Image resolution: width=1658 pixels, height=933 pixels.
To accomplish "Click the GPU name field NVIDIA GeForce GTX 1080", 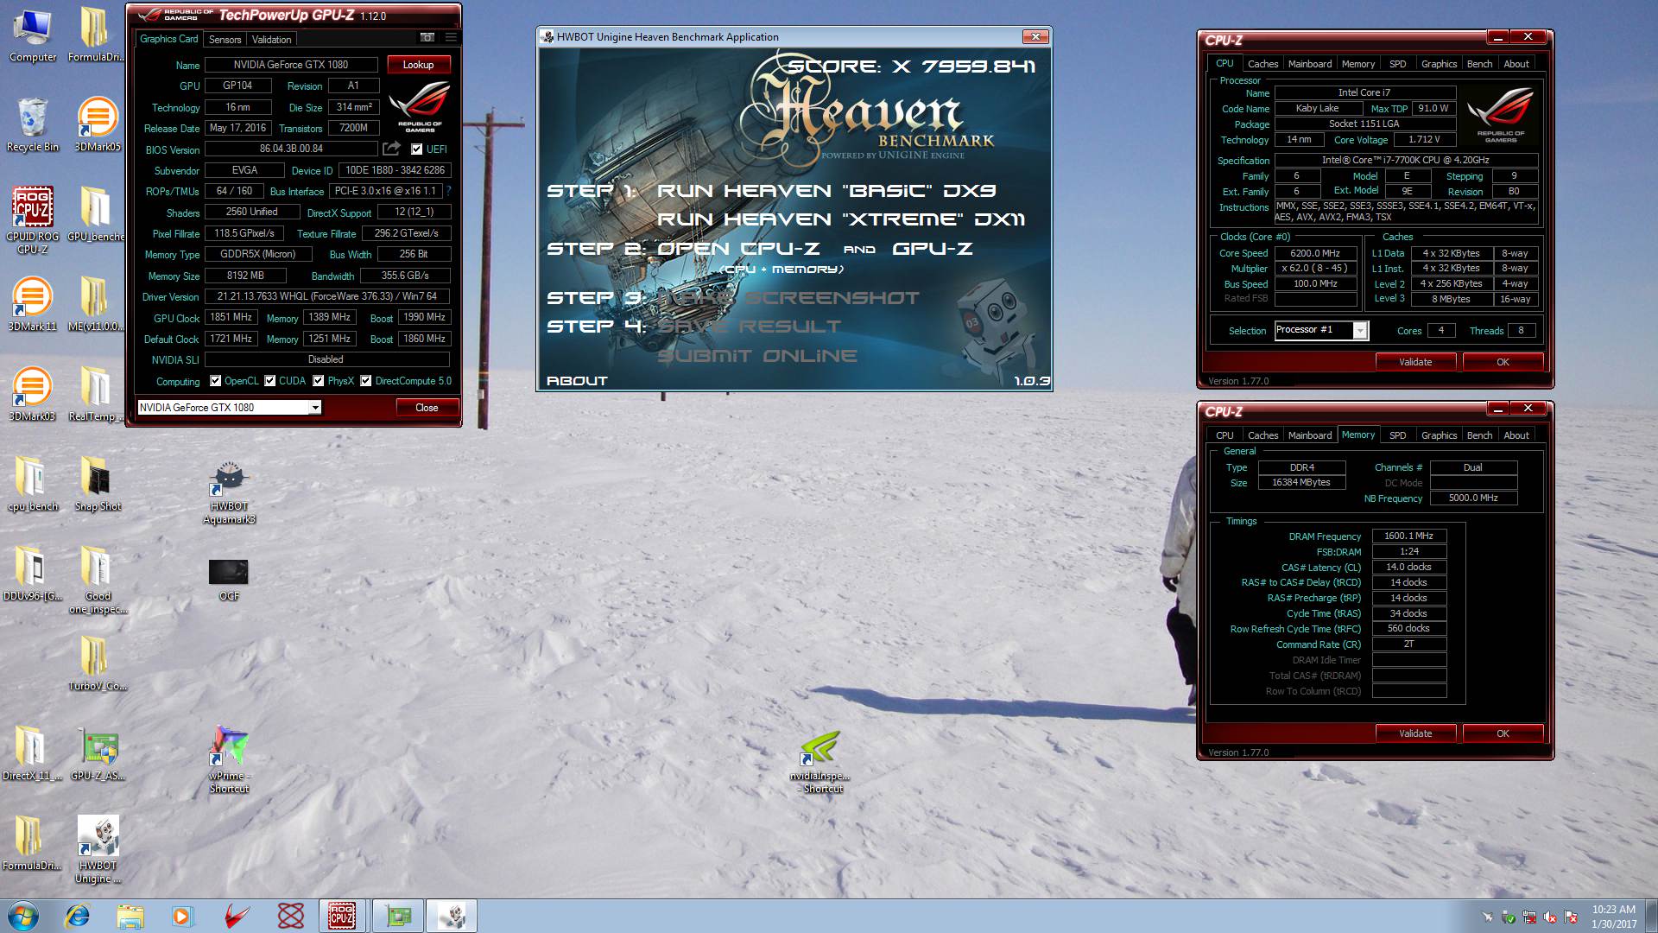I will 291,65.
